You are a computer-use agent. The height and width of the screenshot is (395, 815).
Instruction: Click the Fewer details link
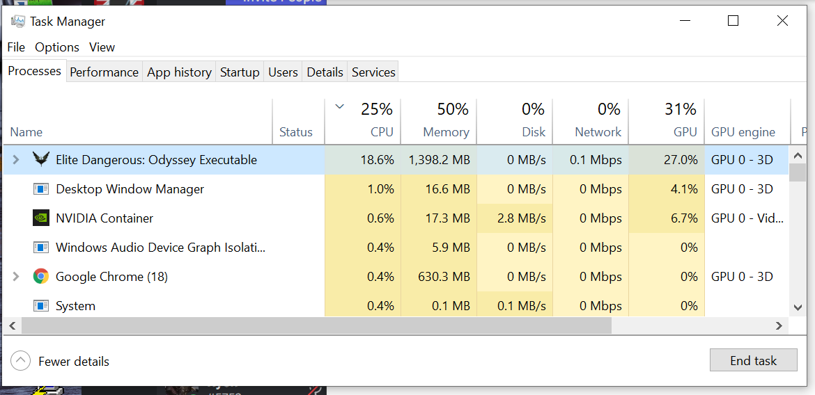tap(74, 361)
